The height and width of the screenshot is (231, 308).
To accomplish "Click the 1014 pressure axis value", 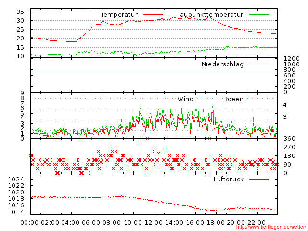I will (x=16, y=212).
